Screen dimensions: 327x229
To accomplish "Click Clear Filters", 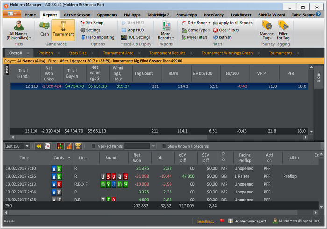I will pyautogui.click(x=226, y=30).
